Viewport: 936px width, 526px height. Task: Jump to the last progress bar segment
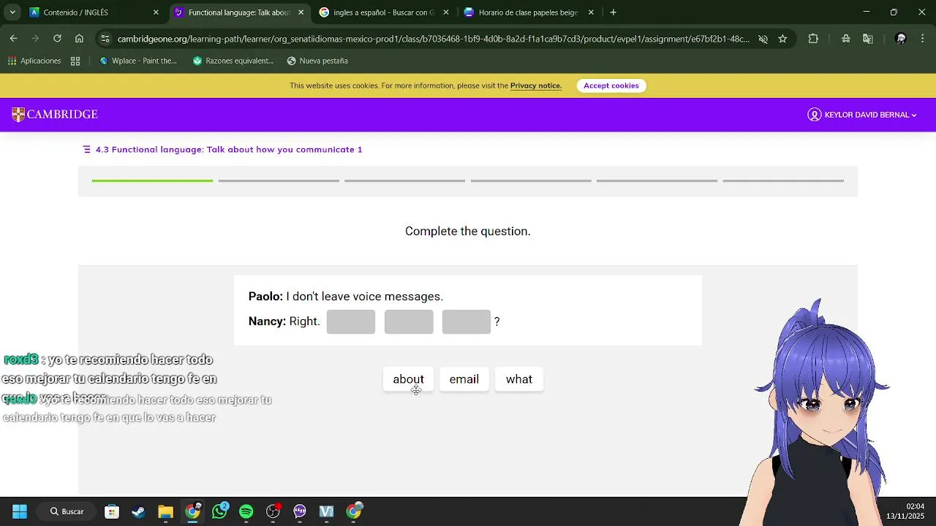click(783, 180)
